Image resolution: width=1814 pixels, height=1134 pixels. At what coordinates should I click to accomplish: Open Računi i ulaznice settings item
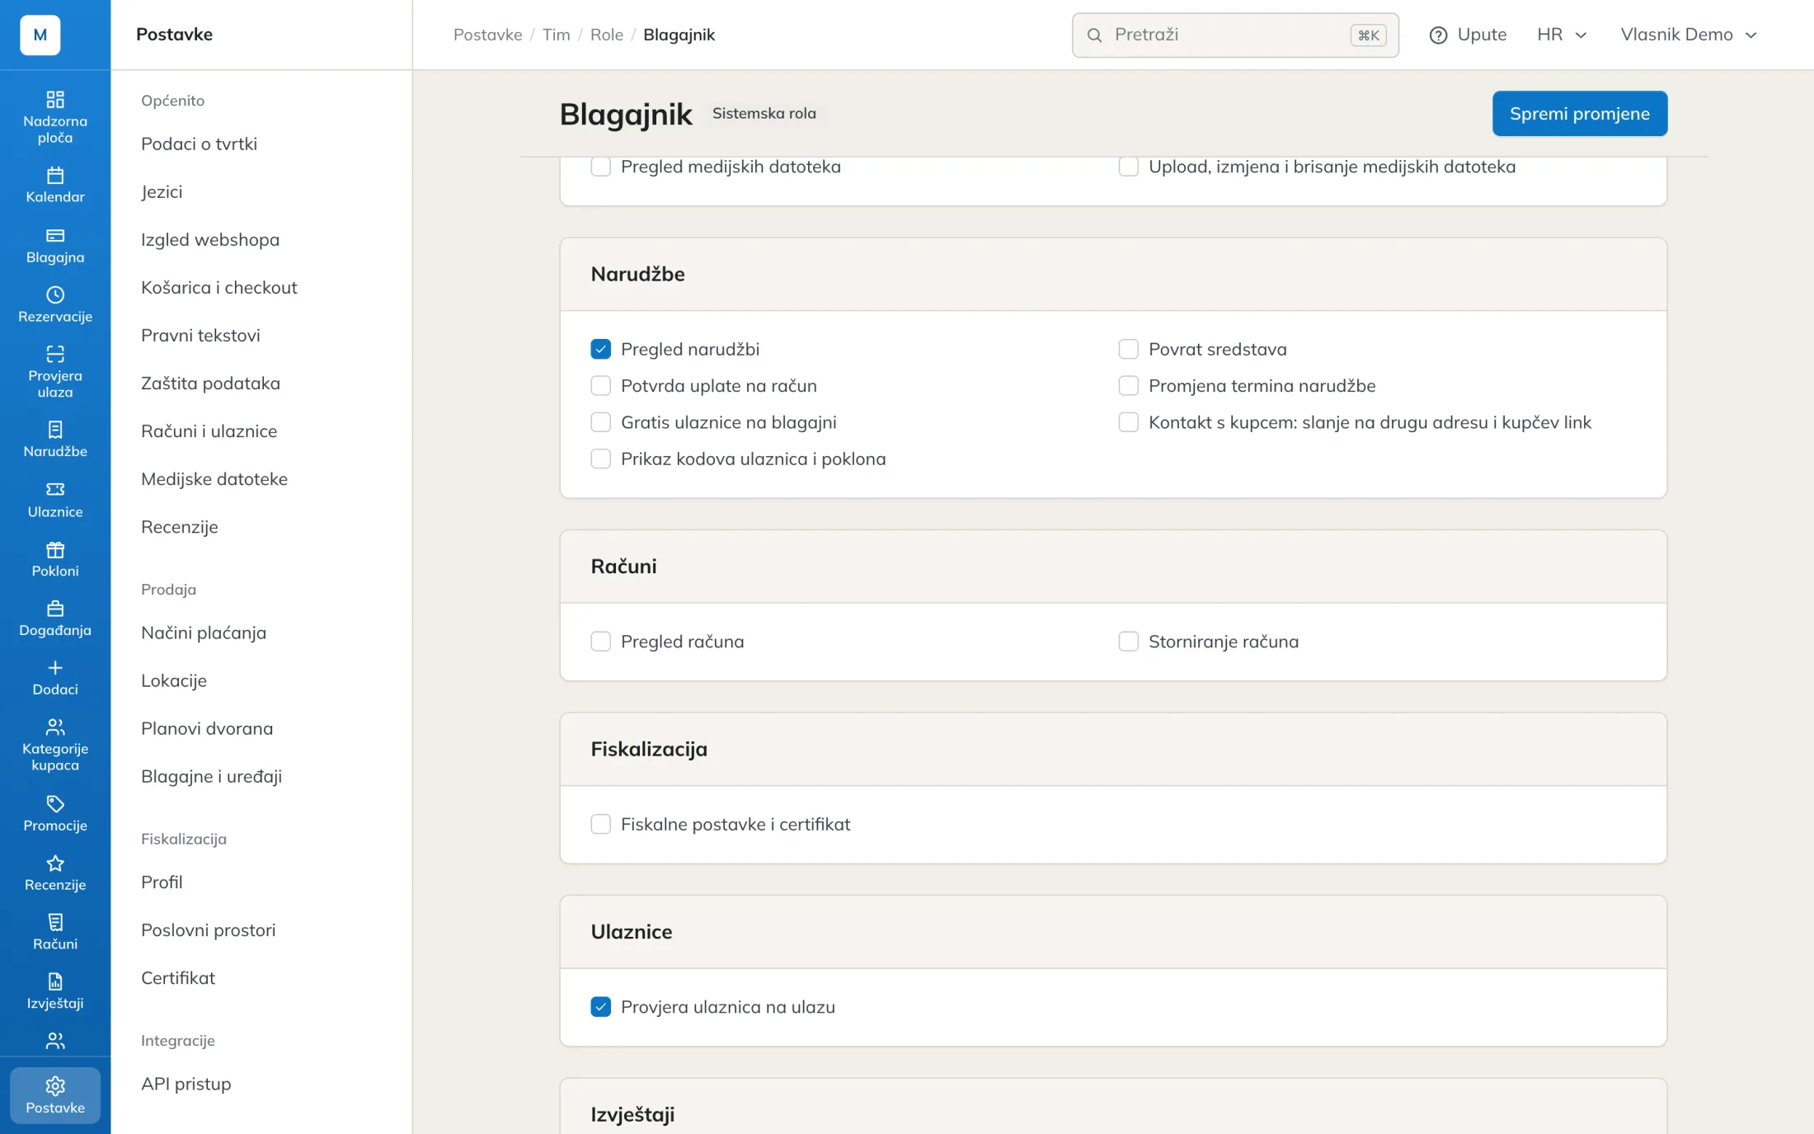(209, 431)
